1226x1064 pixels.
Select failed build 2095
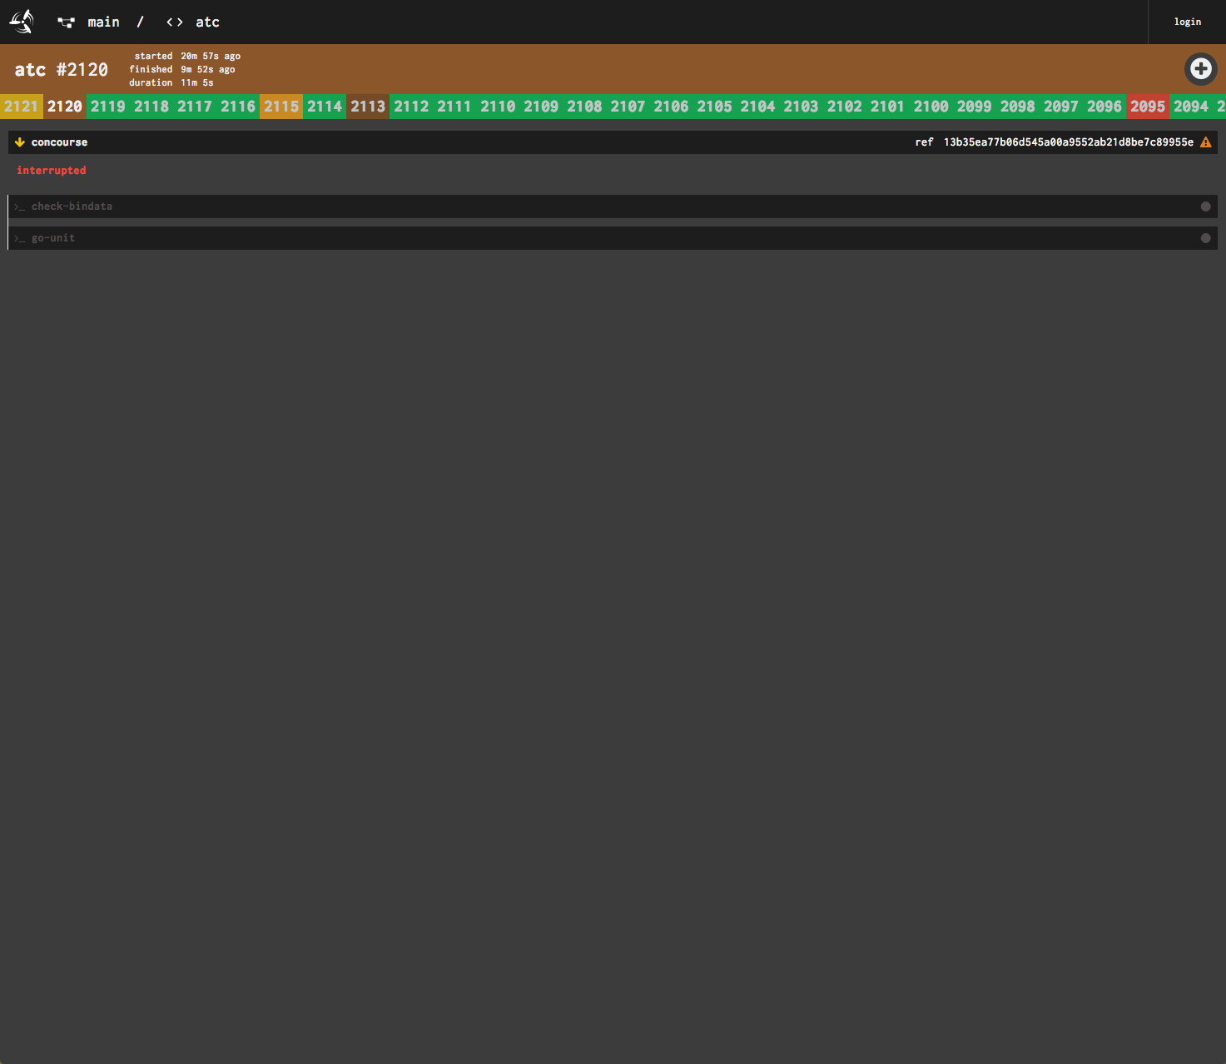[1147, 107]
